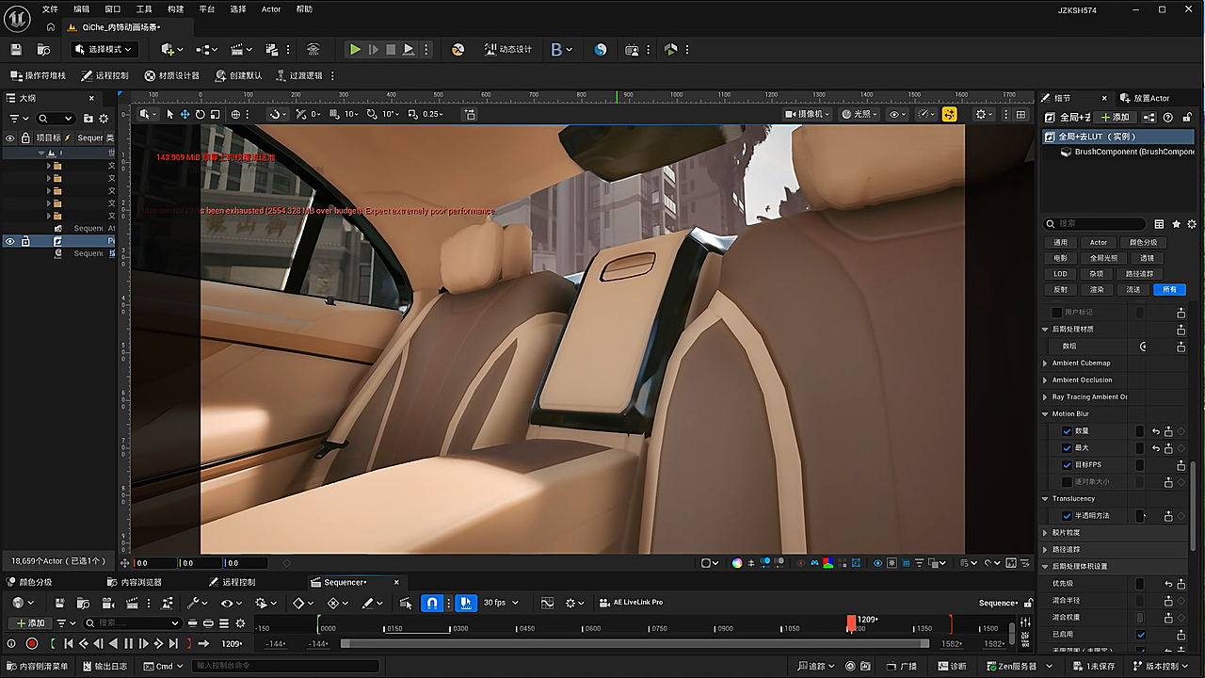1205x678 pixels.
Task: Click the 创建默认 button
Action: (239, 75)
